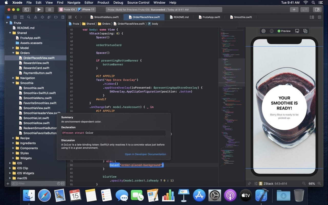Screen dimensions: 328x205
Task: Open the Debug menu in the menu bar
Action: pyautogui.click(x=118, y=3)
